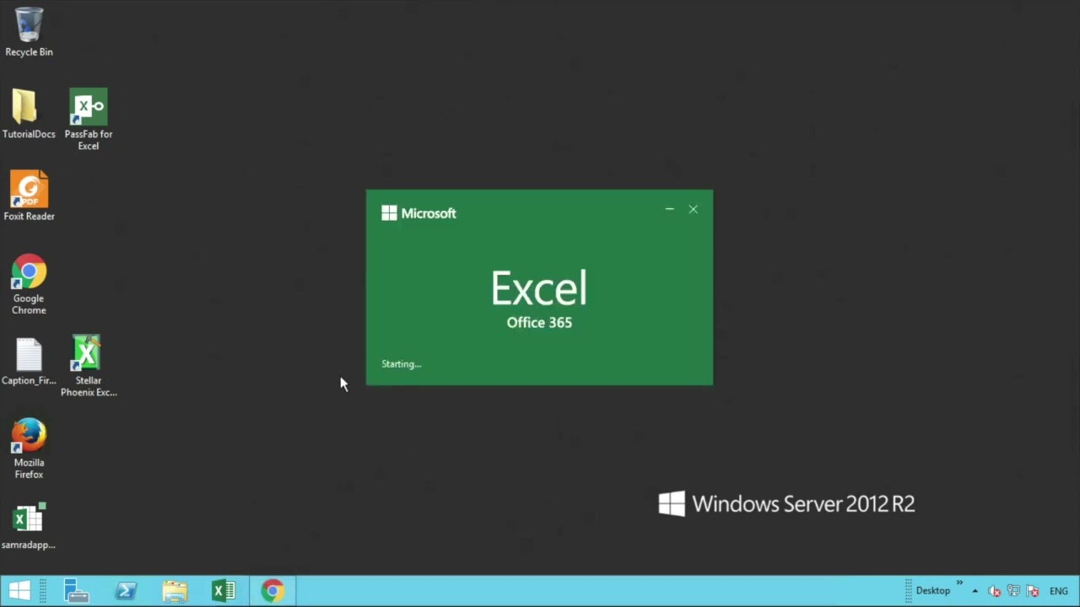1080x607 pixels.
Task: Open the Windows Start button
Action: click(19, 591)
